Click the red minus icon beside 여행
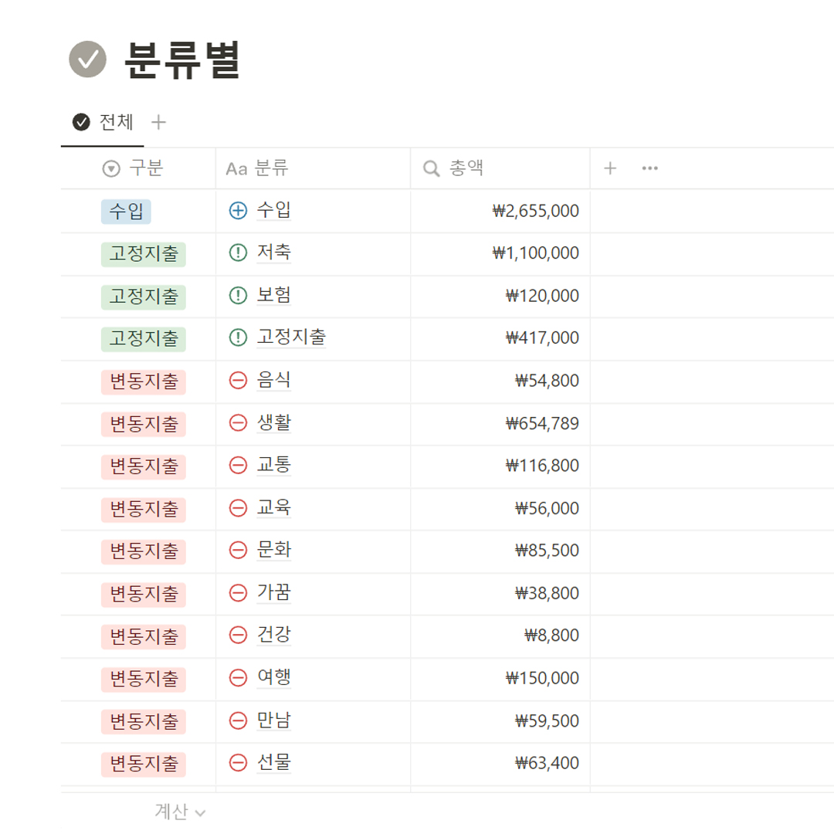The height and width of the screenshot is (834, 834). (x=238, y=678)
